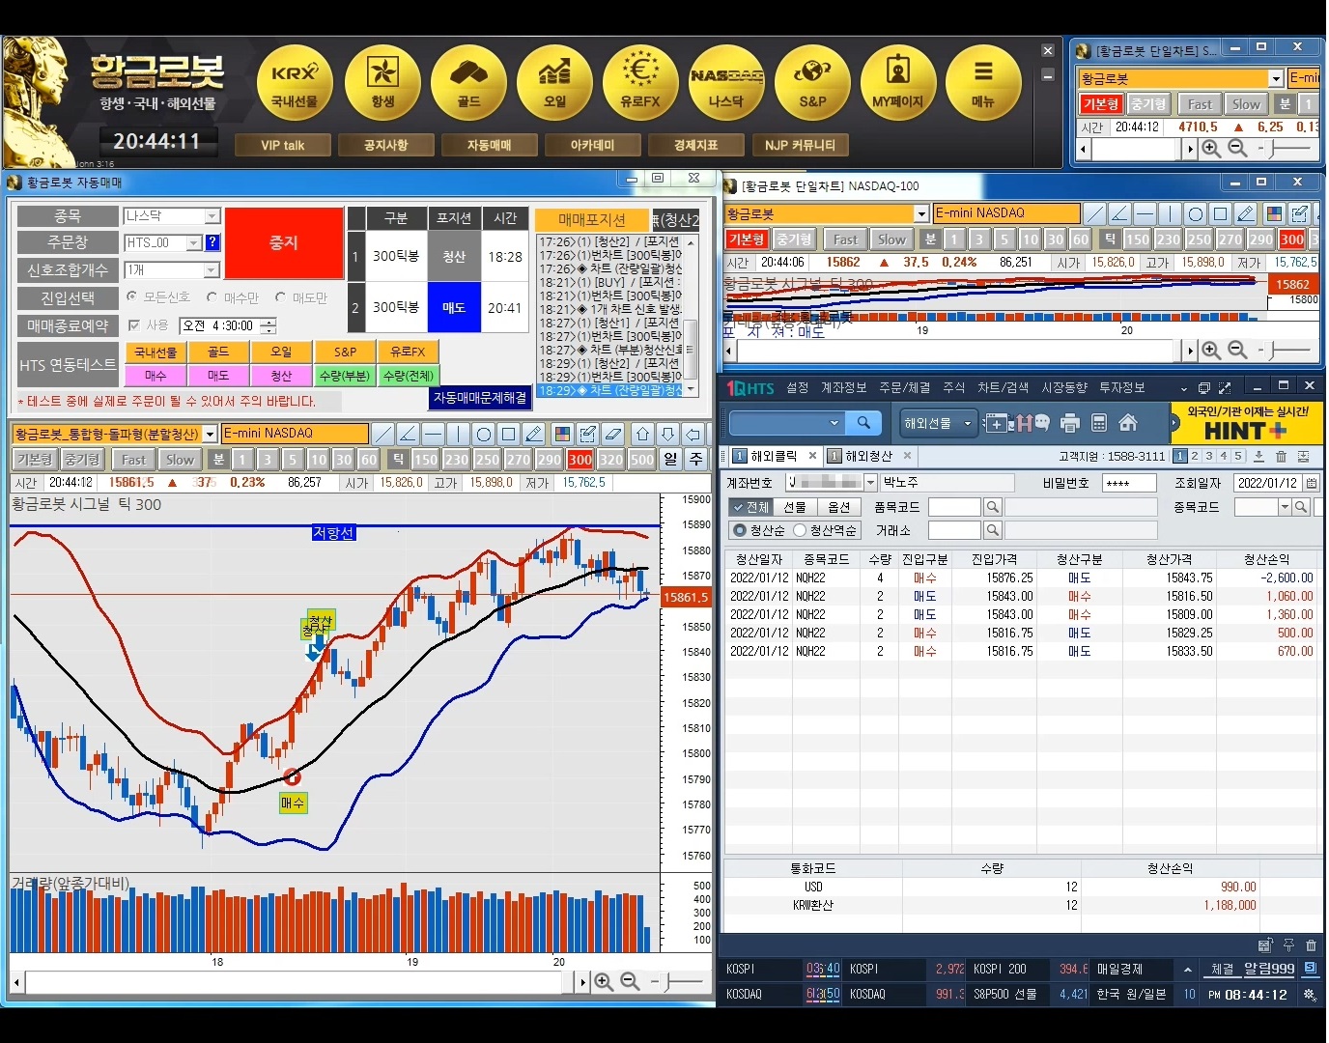Click the trash icon in HTS tab bar
1329x1043 pixels.
(1281, 456)
